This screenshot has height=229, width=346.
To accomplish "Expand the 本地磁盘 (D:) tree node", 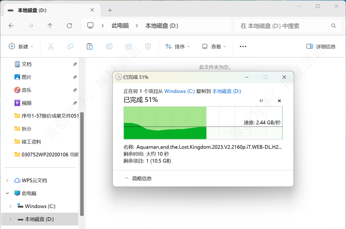I will 10,219.
